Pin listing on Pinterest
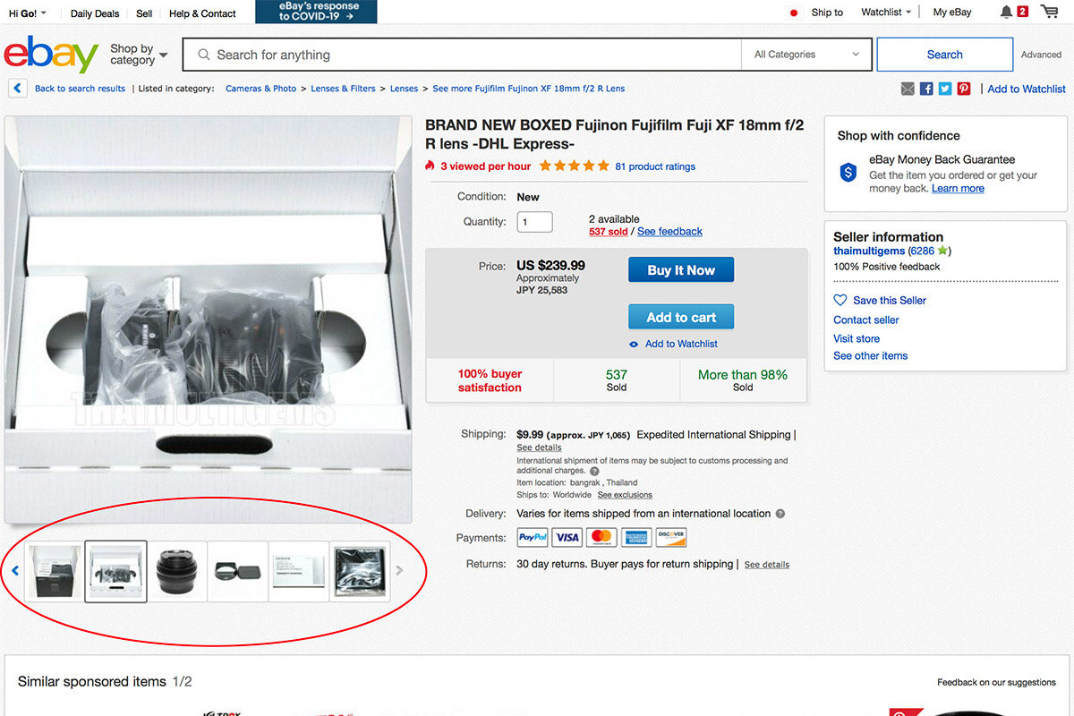 click(x=964, y=89)
